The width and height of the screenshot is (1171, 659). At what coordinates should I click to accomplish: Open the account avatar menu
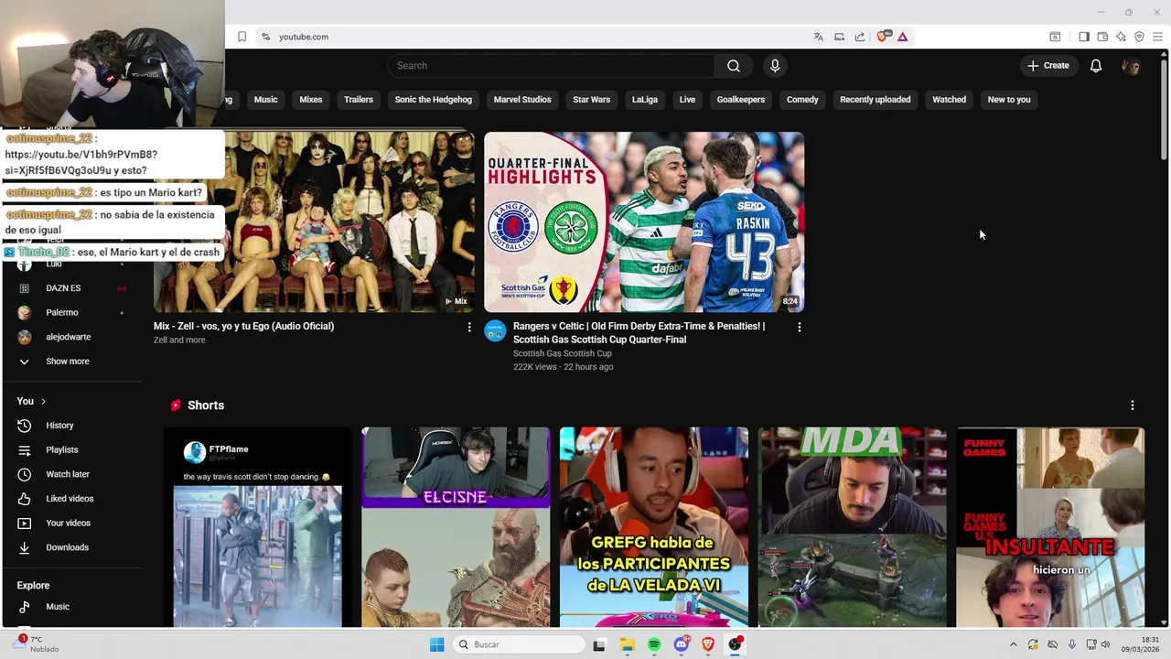(1131, 66)
